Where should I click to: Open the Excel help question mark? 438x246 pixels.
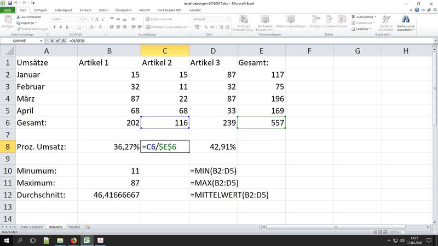416,9
